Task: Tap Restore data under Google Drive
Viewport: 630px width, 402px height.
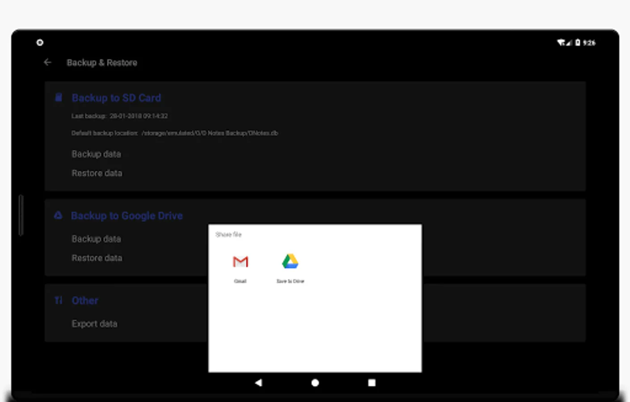Action: coord(97,258)
